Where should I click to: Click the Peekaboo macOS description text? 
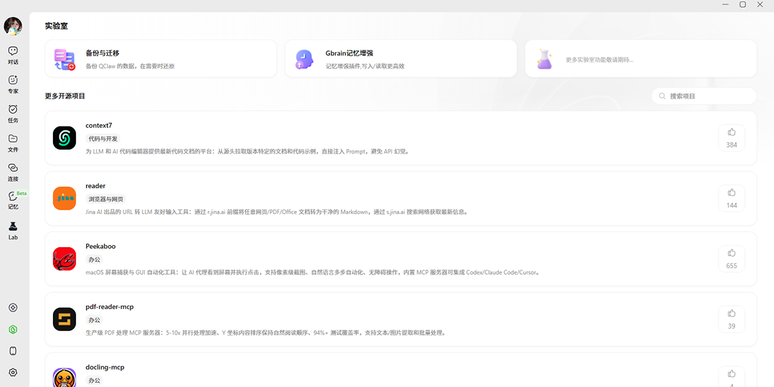click(313, 272)
